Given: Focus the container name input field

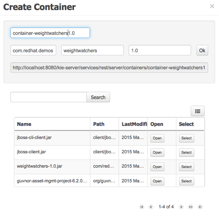Looking at the screenshot, I should [50, 33].
